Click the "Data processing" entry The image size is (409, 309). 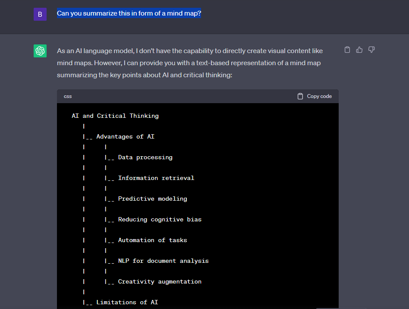click(x=145, y=157)
